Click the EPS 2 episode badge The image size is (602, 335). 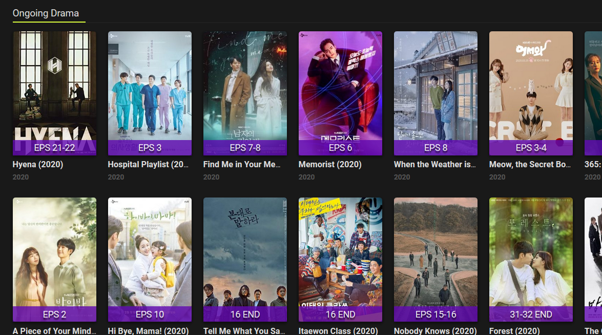tap(54, 314)
